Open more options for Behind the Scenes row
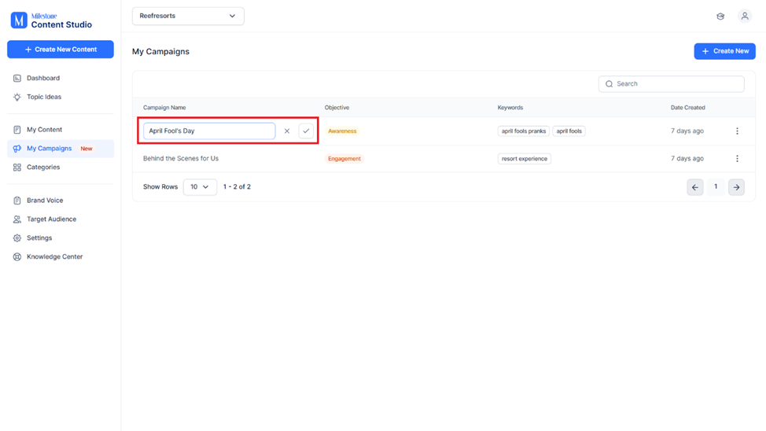Image resolution: width=766 pixels, height=431 pixels. [737, 159]
